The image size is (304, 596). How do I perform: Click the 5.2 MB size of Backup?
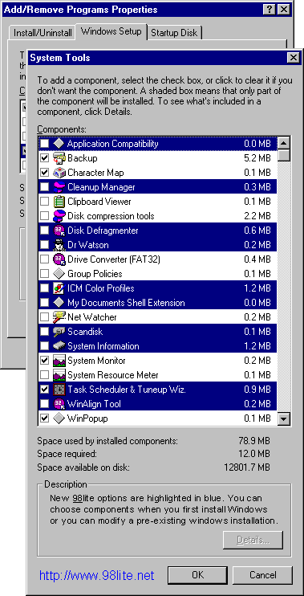click(x=257, y=158)
